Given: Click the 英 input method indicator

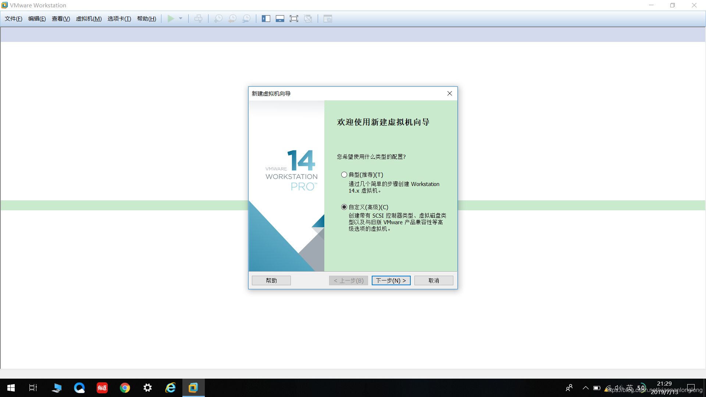Looking at the screenshot, I should click(630, 388).
